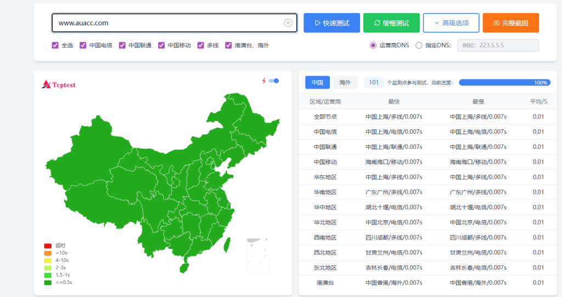Click the 1.5-1s legend swatch

(x=48, y=275)
